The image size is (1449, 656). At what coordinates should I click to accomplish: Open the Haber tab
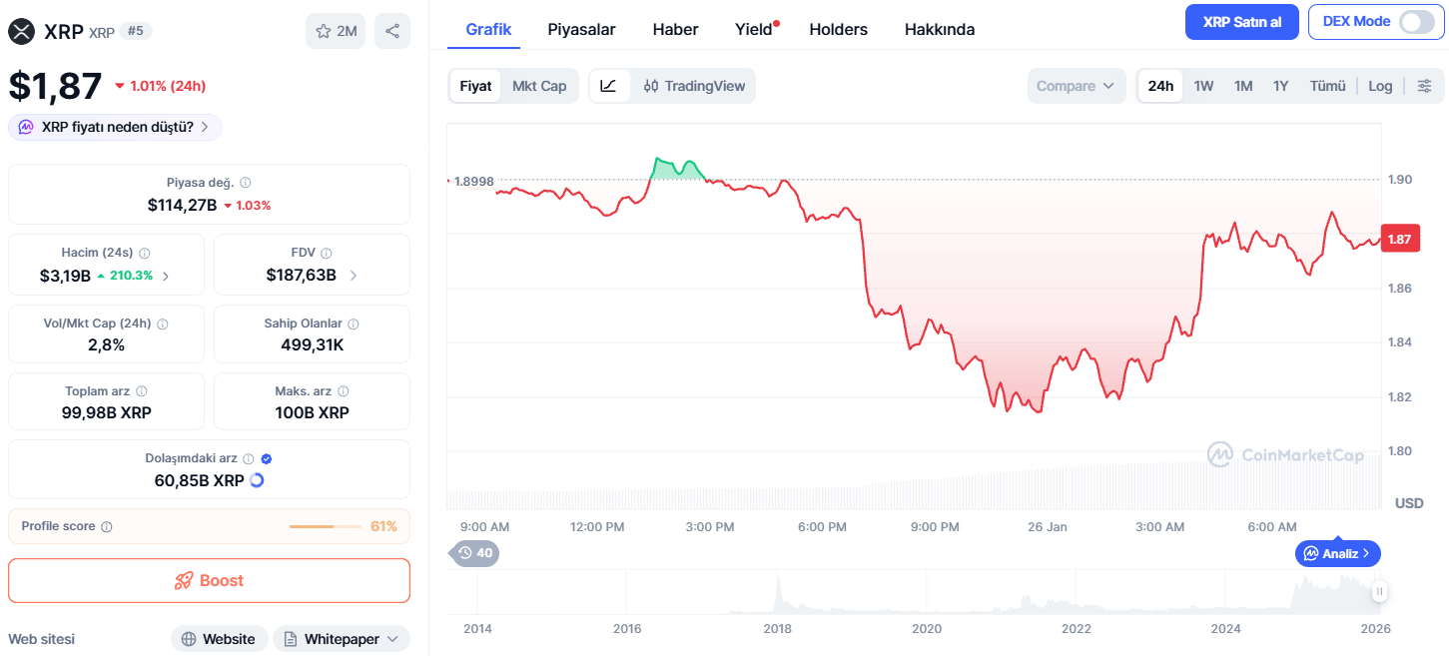[675, 29]
